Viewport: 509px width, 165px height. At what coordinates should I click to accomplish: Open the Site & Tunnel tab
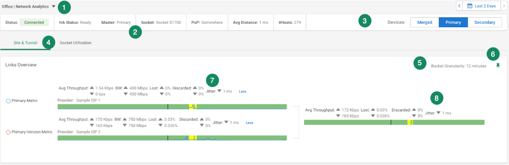coord(26,43)
